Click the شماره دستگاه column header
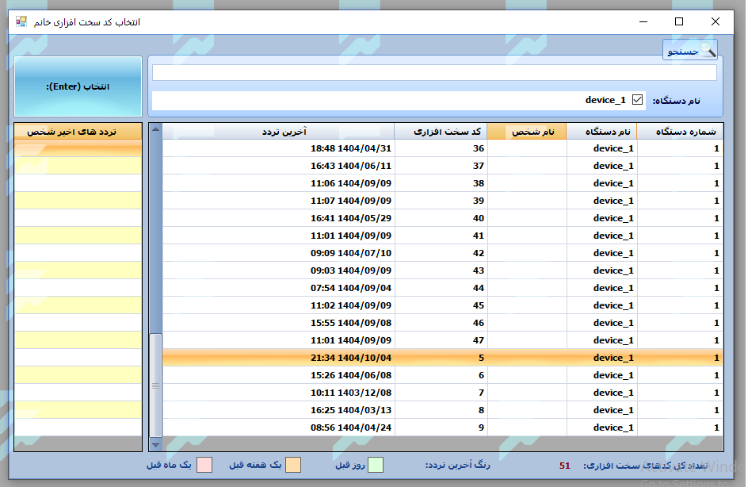The width and height of the screenshot is (748, 487). click(680, 132)
